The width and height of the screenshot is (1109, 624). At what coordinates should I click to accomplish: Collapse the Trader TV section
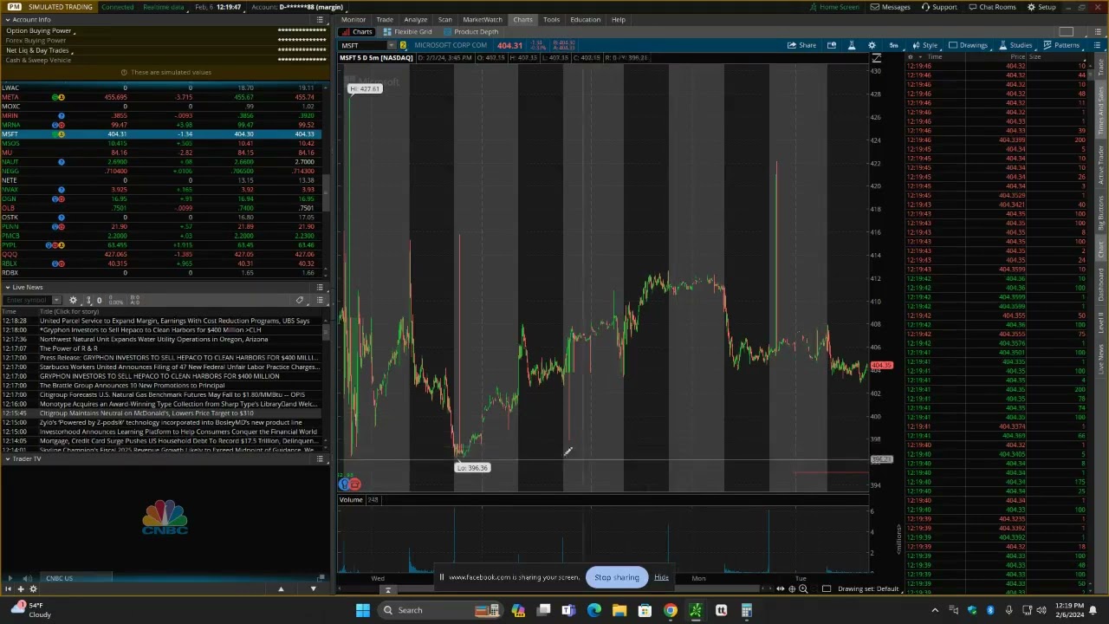pos(7,458)
